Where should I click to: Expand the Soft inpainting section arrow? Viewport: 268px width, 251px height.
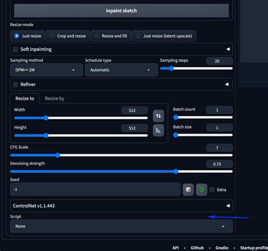(228, 49)
